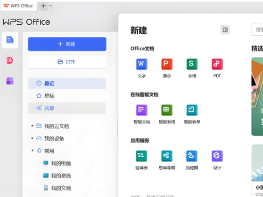Click the Office文档 section heading
Viewport: 263px width, 197px height.
point(142,48)
